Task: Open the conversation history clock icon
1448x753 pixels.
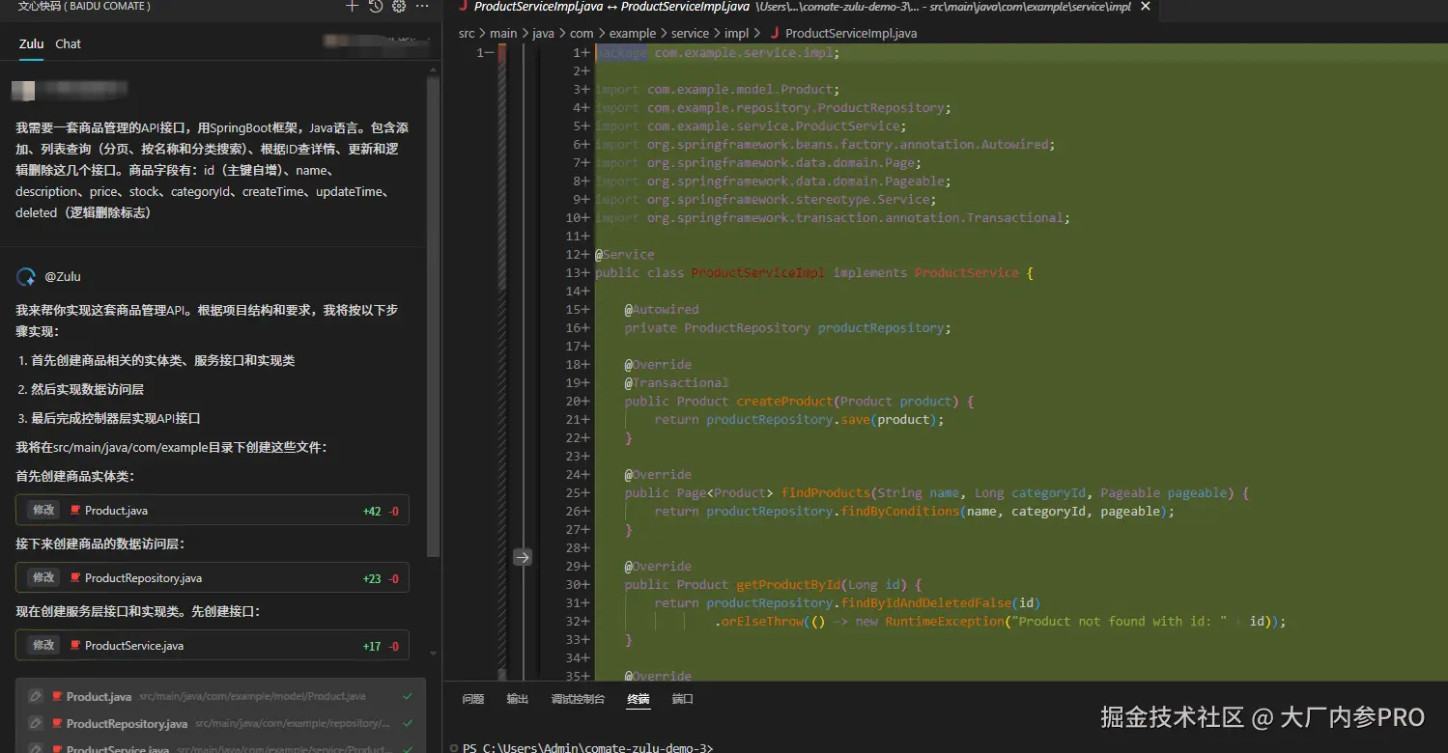Action: pos(376,6)
